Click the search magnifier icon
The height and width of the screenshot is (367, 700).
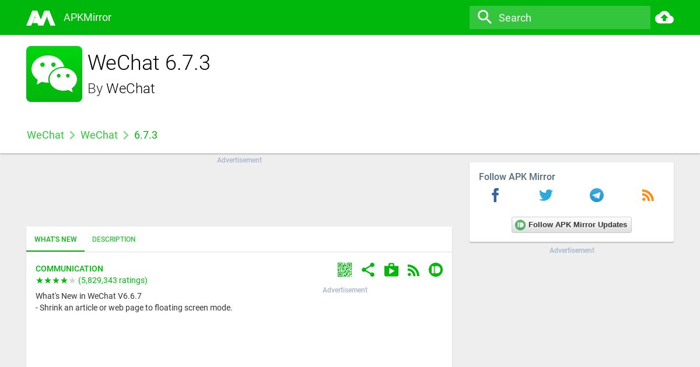pyautogui.click(x=484, y=17)
